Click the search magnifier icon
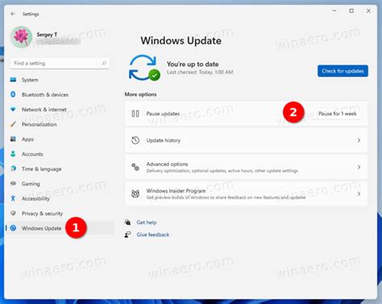The height and width of the screenshot is (304, 382). (104, 63)
